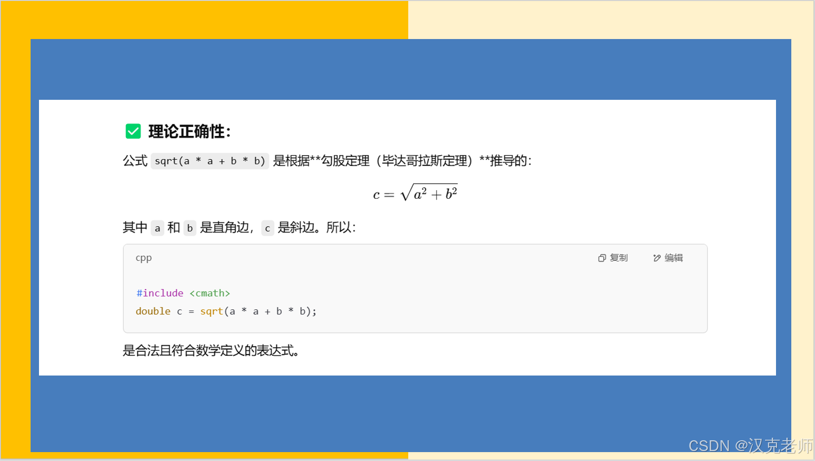This screenshot has height=461, width=815.
Task: Click the inline code letter c
Action: 268,228
